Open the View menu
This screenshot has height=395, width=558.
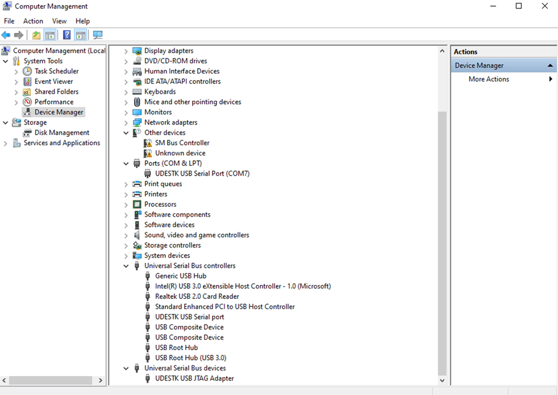59,21
